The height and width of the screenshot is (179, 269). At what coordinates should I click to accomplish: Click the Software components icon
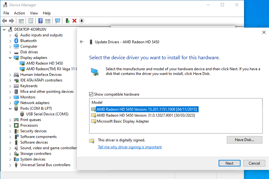(x=16, y=137)
